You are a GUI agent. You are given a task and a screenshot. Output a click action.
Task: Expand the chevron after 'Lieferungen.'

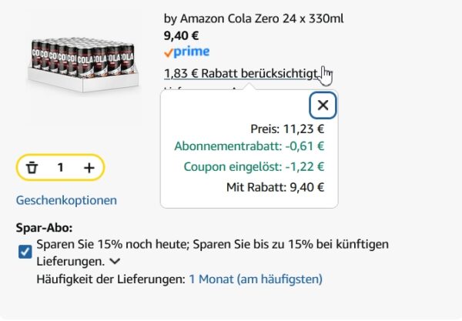coord(114,262)
